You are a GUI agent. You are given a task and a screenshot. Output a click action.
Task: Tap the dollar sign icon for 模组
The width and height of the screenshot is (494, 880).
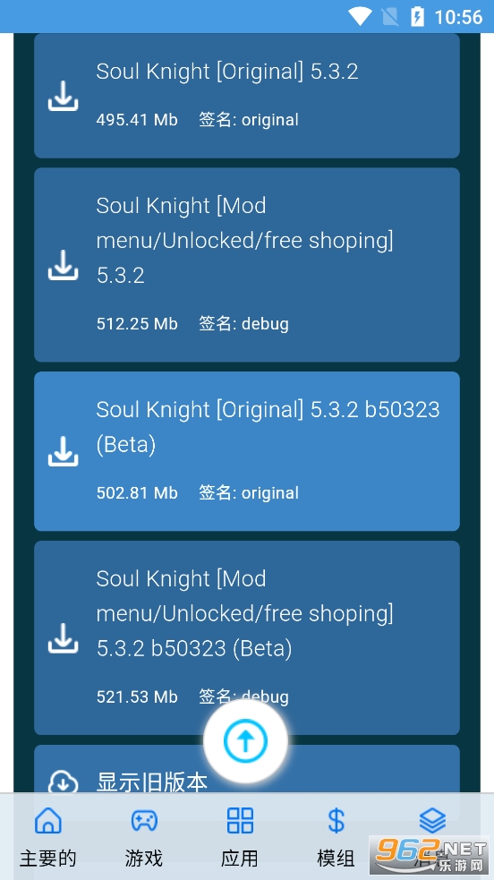[336, 821]
